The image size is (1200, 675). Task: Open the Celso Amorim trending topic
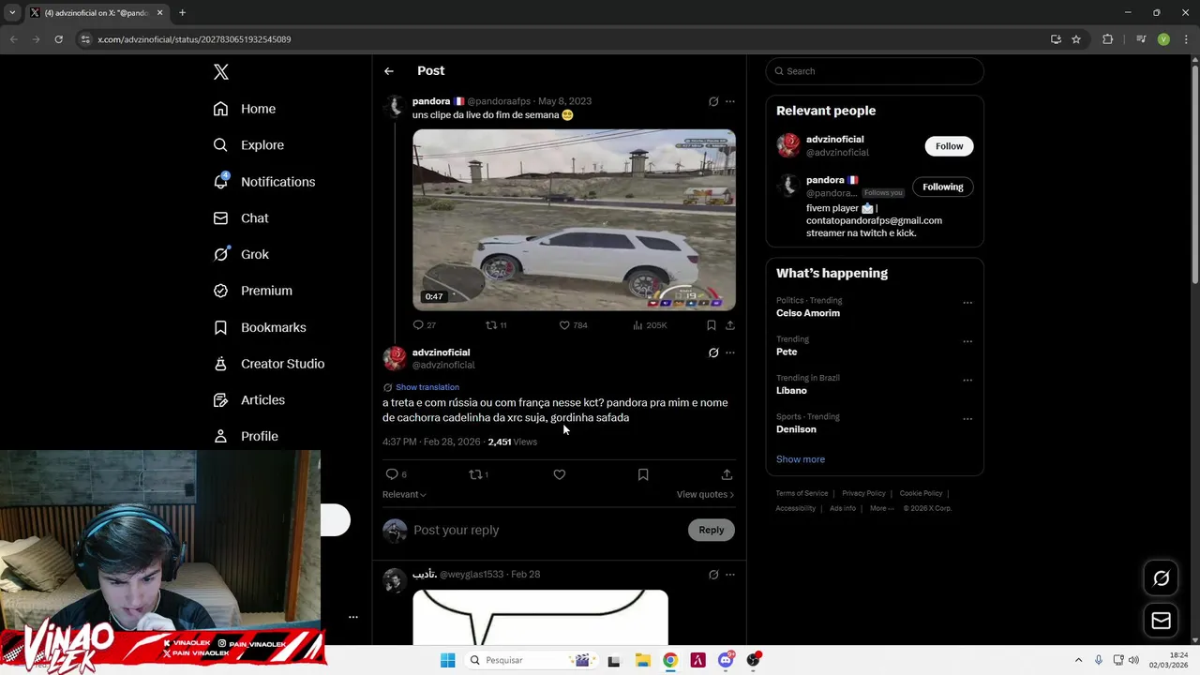click(x=808, y=313)
